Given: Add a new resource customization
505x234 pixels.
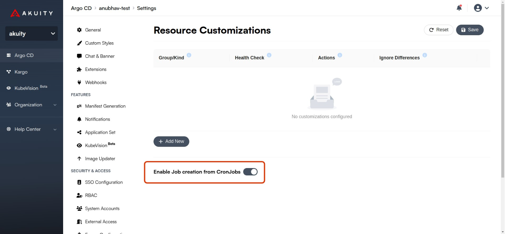Looking at the screenshot, I should [x=171, y=141].
